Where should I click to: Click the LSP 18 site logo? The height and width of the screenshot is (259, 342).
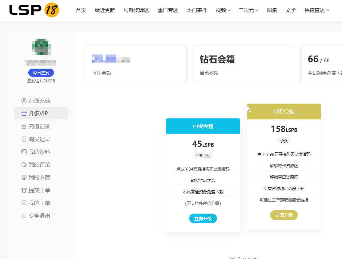coord(34,10)
